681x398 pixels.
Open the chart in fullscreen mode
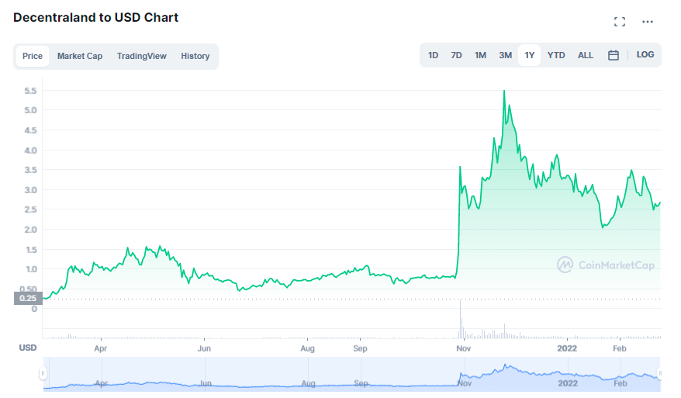[620, 22]
